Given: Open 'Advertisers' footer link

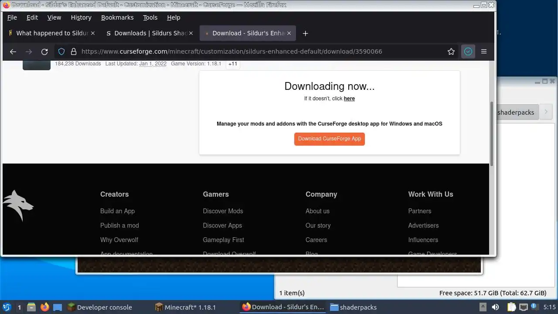Looking at the screenshot, I should pyautogui.click(x=423, y=225).
